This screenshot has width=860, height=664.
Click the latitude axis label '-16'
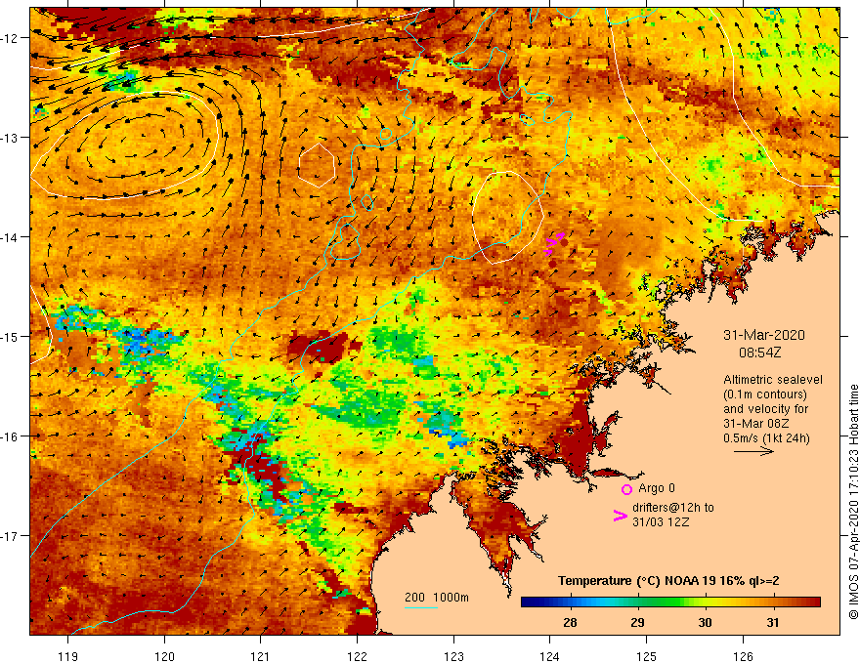point(10,436)
